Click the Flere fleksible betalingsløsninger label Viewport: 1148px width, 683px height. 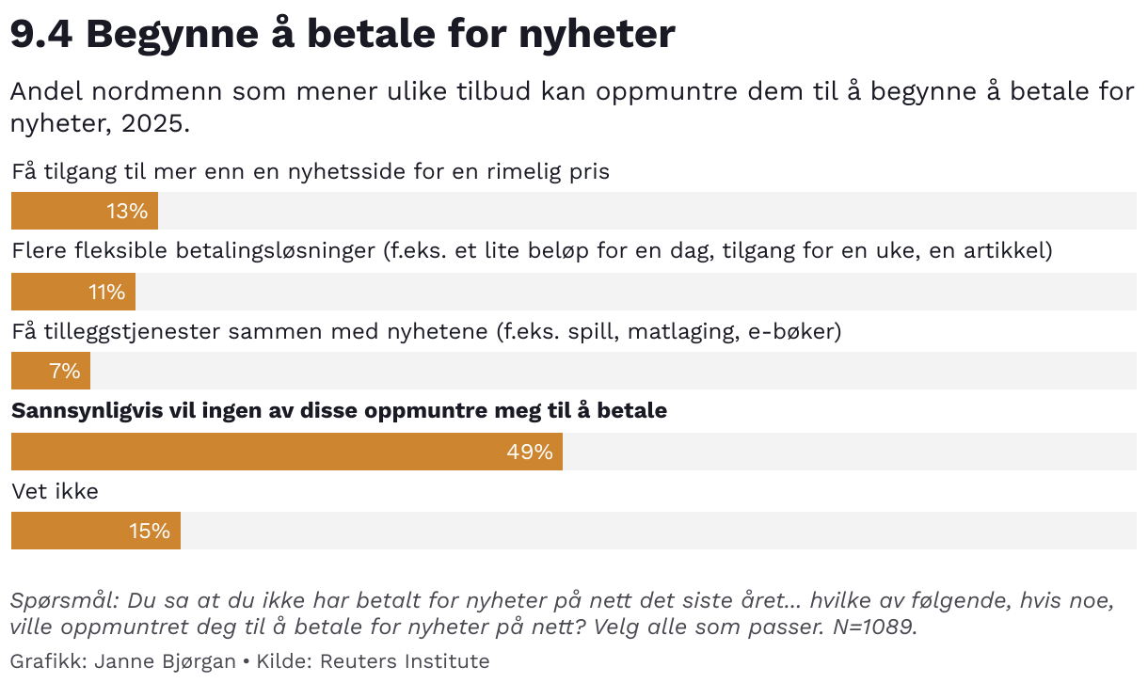tap(532, 251)
